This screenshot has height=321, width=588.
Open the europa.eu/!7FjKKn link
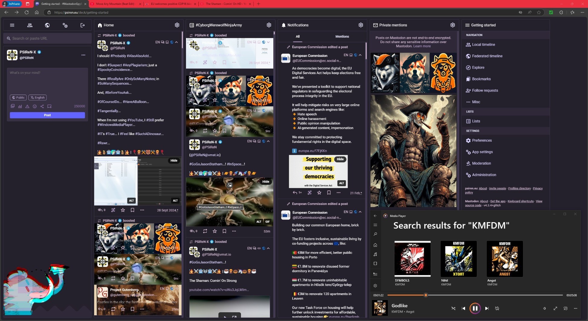312,151
